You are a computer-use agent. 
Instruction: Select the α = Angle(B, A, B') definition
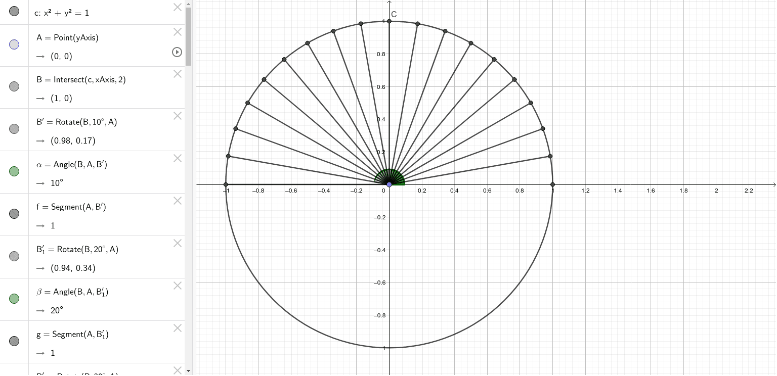pyautogui.click(x=72, y=164)
